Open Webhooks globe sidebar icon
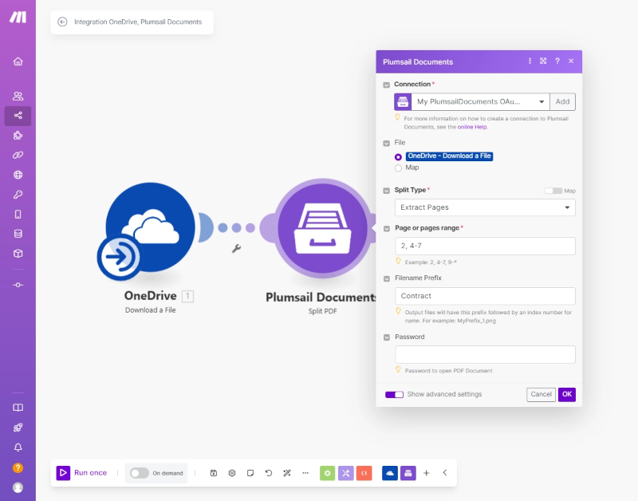The image size is (638, 501). coord(18,175)
